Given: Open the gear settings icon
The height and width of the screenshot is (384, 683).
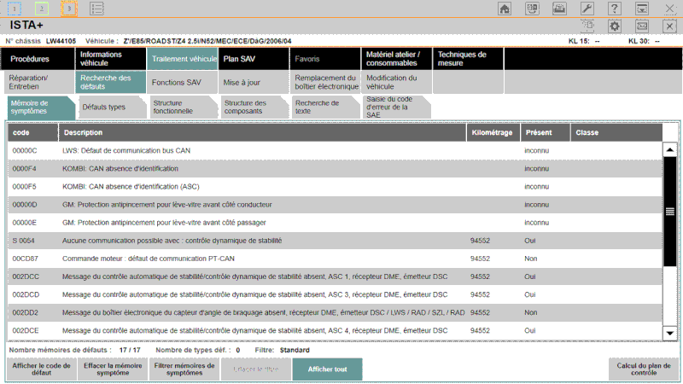Looking at the screenshot, I should [x=615, y=26].
